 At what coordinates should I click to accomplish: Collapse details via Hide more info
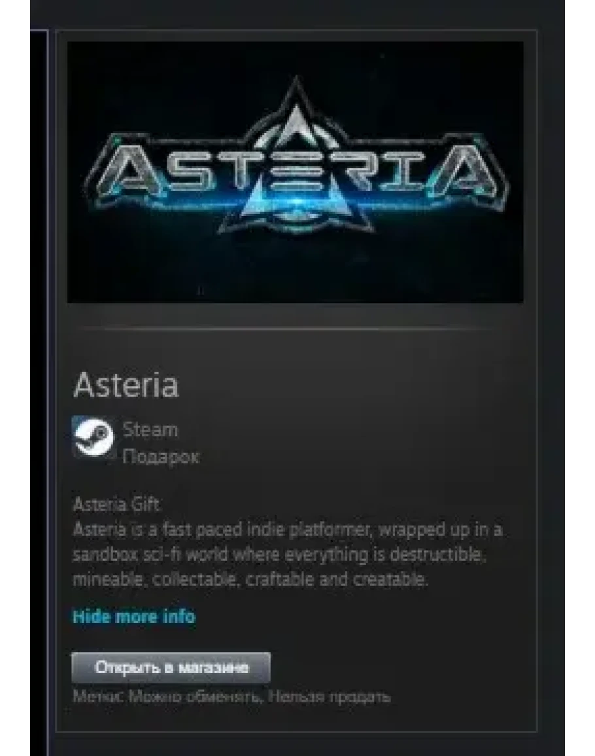(x=134, y=617)
